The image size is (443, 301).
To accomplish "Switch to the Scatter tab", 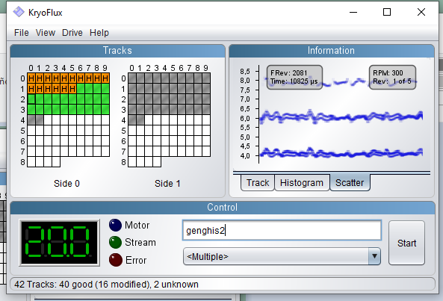I will point(350,183).
